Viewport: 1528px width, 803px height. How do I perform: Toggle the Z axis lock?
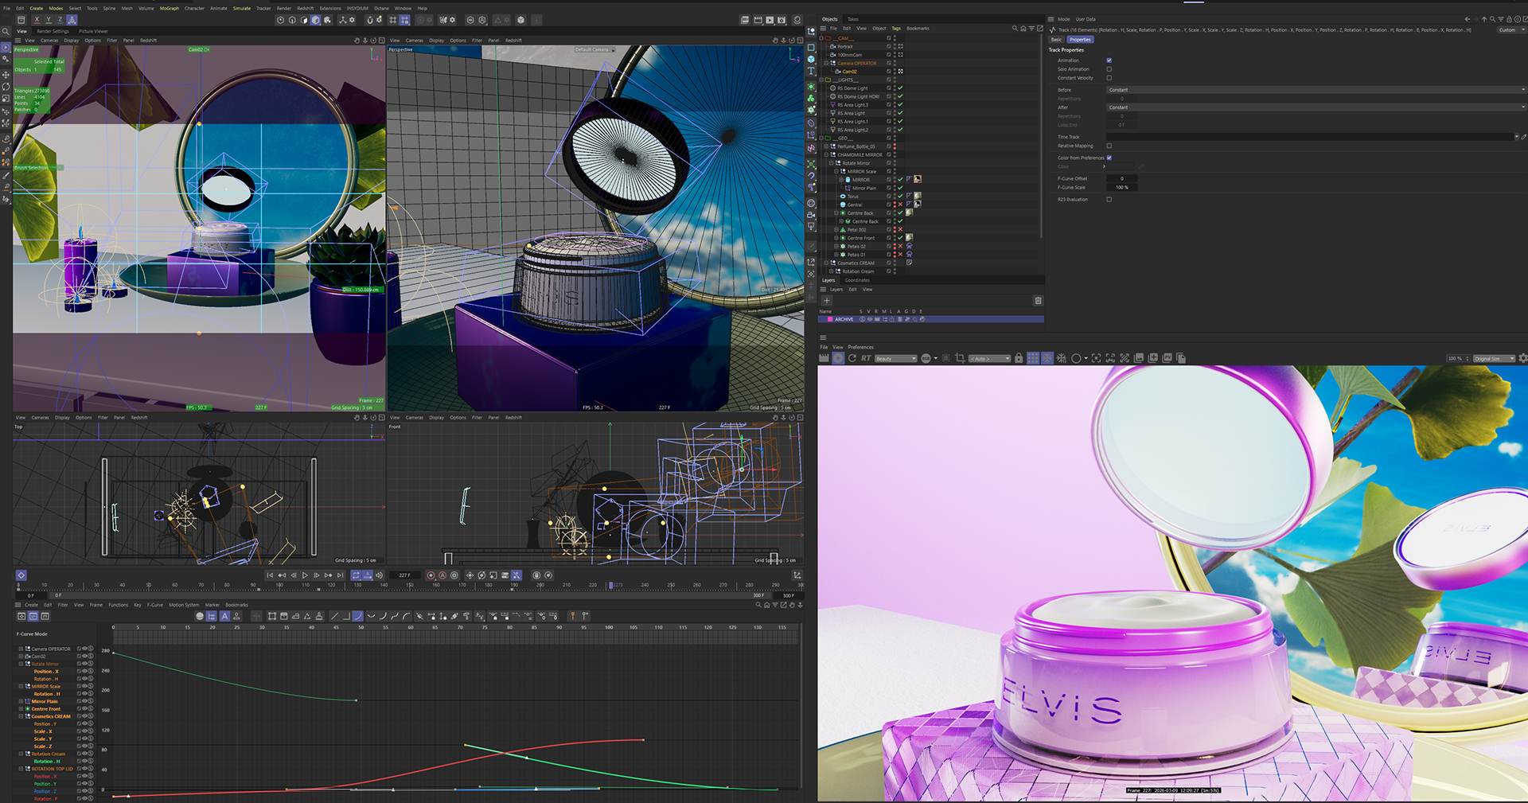pos(60,20)
